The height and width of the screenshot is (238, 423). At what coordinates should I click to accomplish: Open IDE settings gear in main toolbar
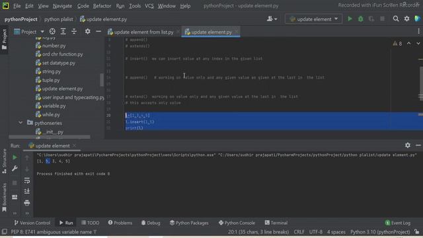[407, 19]
